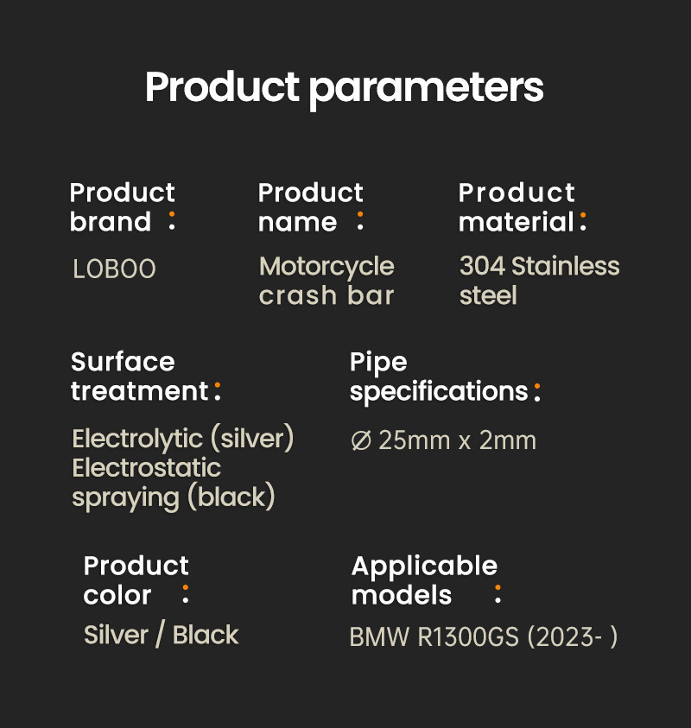The height and width of the screenshot is (728, 691).
Task: Select the "Applicable models" label
Action: (x=424, y=580)
